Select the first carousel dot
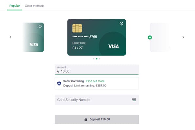195x130 pixels. [x=94, y=59]
